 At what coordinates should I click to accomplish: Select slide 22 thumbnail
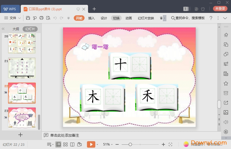coord(22,93)
